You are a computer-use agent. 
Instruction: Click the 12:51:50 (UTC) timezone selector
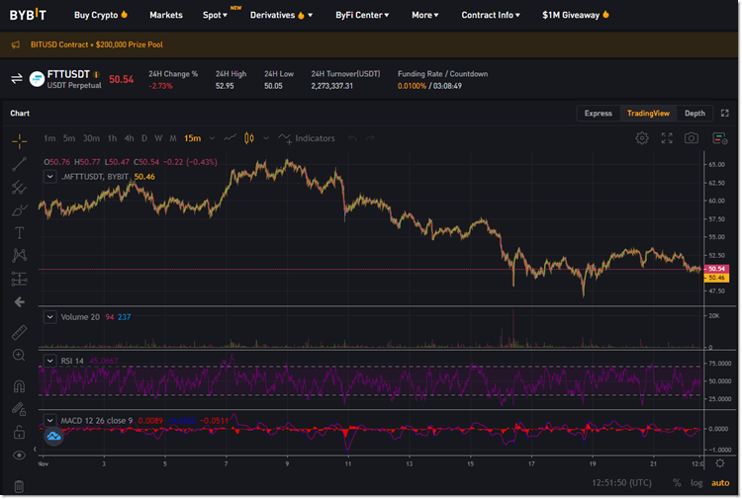(621, 482)
